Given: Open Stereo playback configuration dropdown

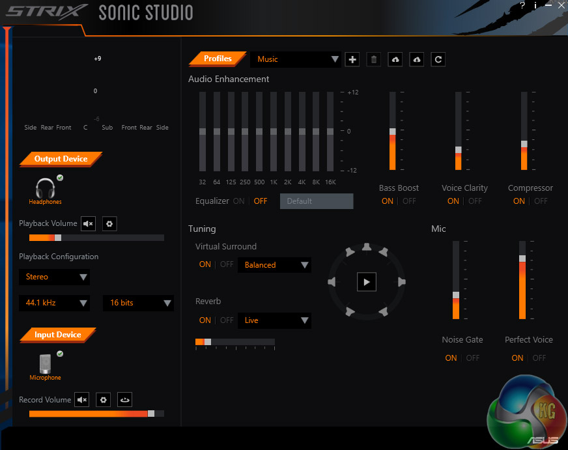Looking at the screenshot, I should tap(54, 277).
